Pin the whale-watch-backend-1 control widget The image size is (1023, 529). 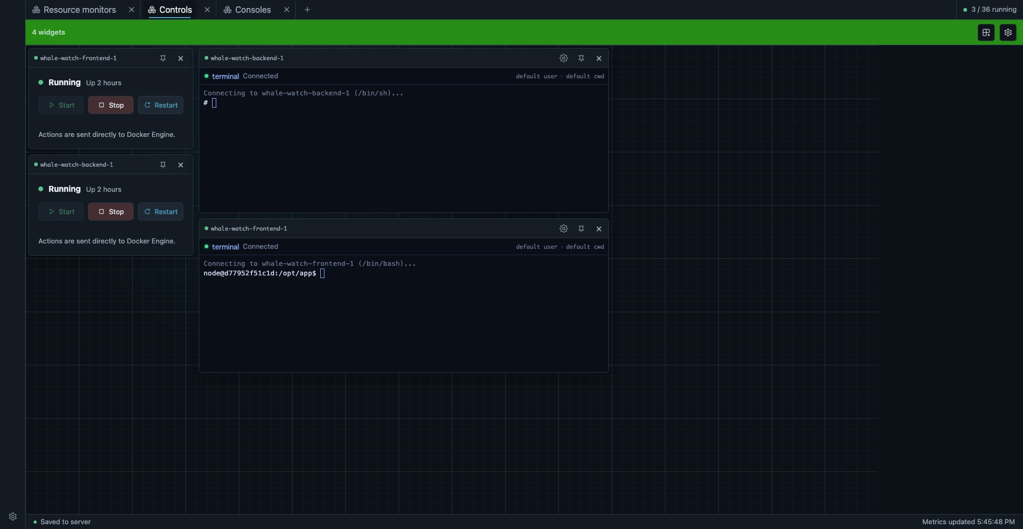point(163,165)
